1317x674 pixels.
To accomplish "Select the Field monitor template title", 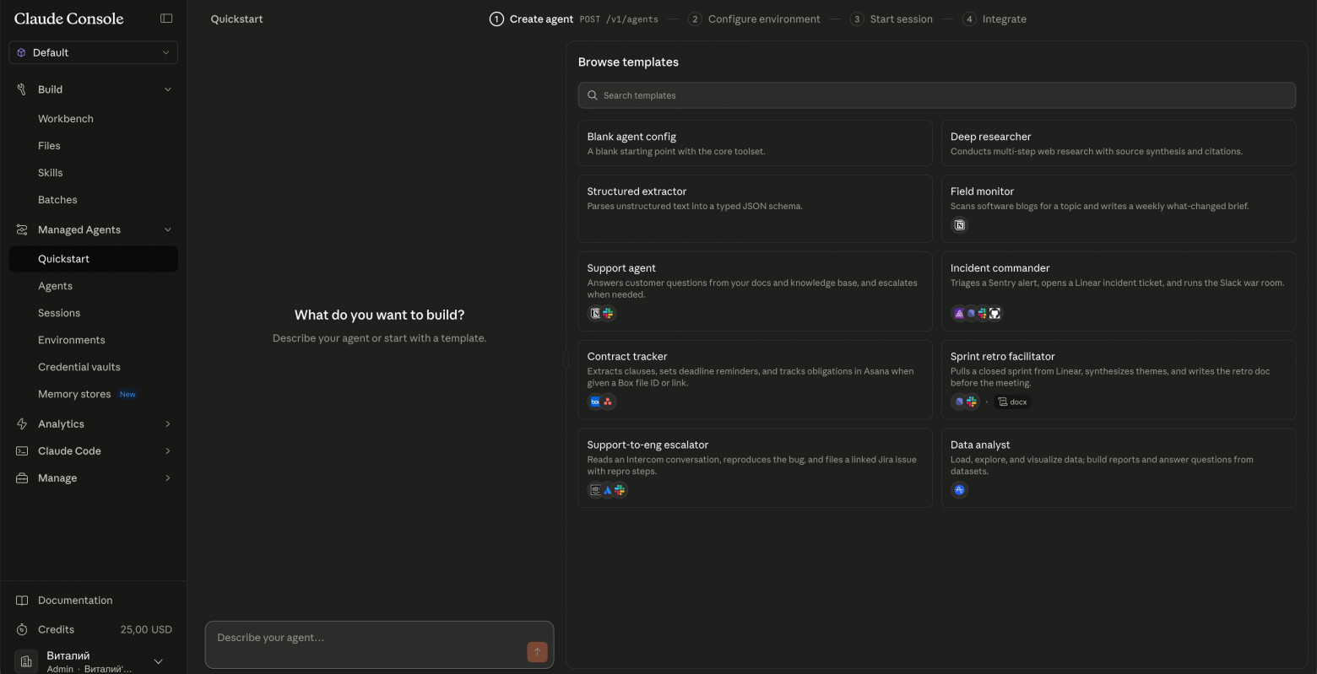I will (982, 191).
